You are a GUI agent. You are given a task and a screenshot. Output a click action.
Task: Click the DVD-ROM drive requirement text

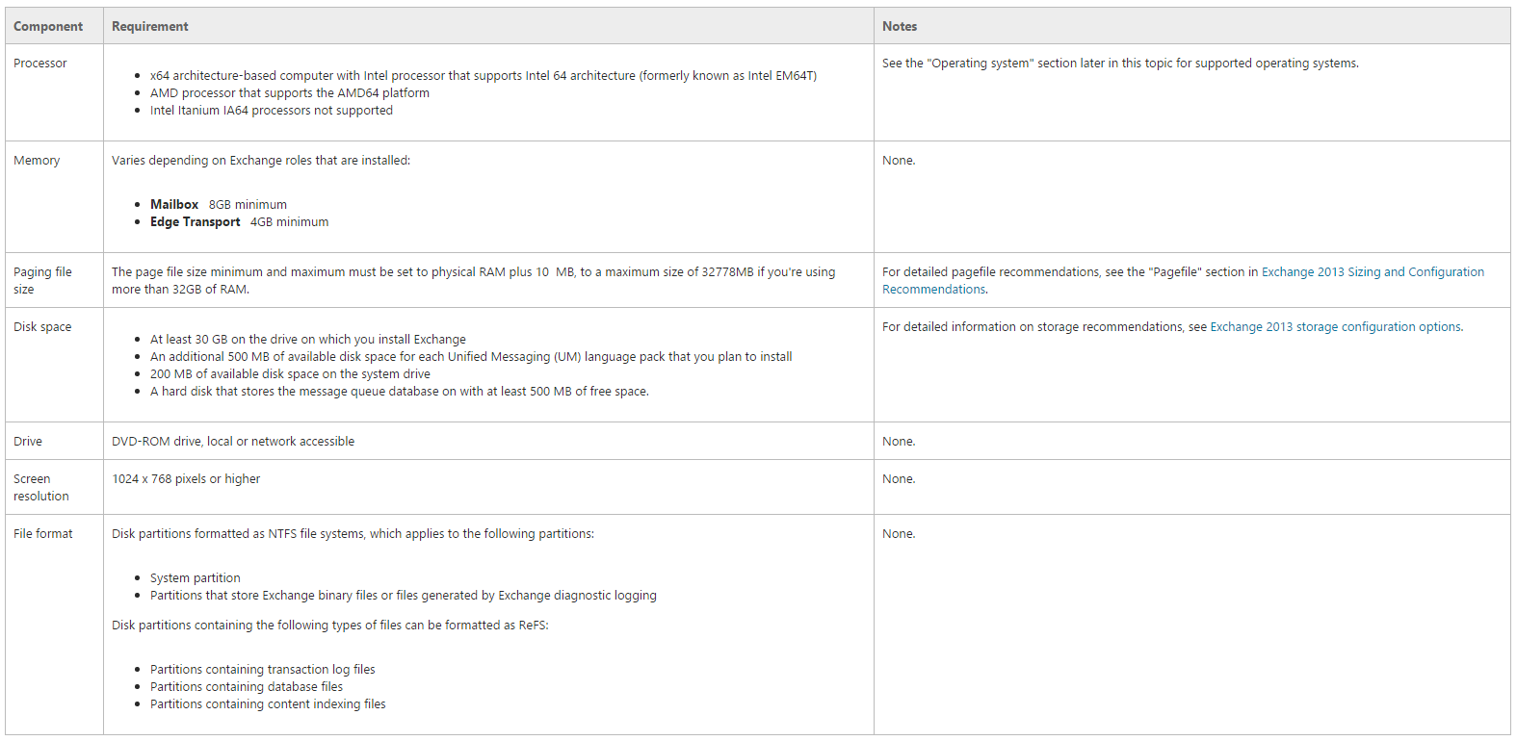point(233,442)
